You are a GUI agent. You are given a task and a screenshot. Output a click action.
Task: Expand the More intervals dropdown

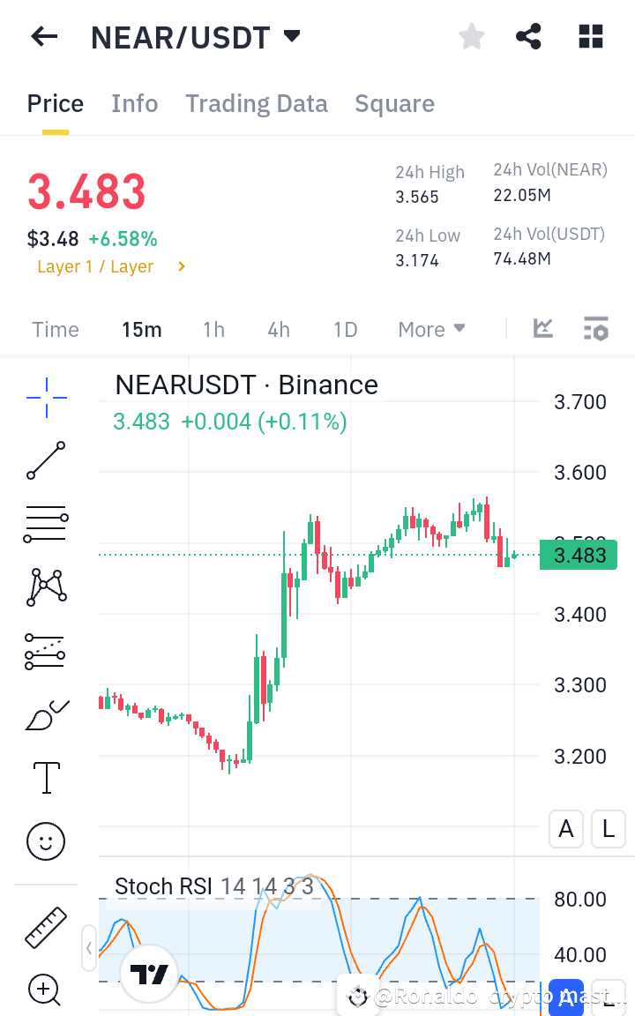tap(431, 329)
